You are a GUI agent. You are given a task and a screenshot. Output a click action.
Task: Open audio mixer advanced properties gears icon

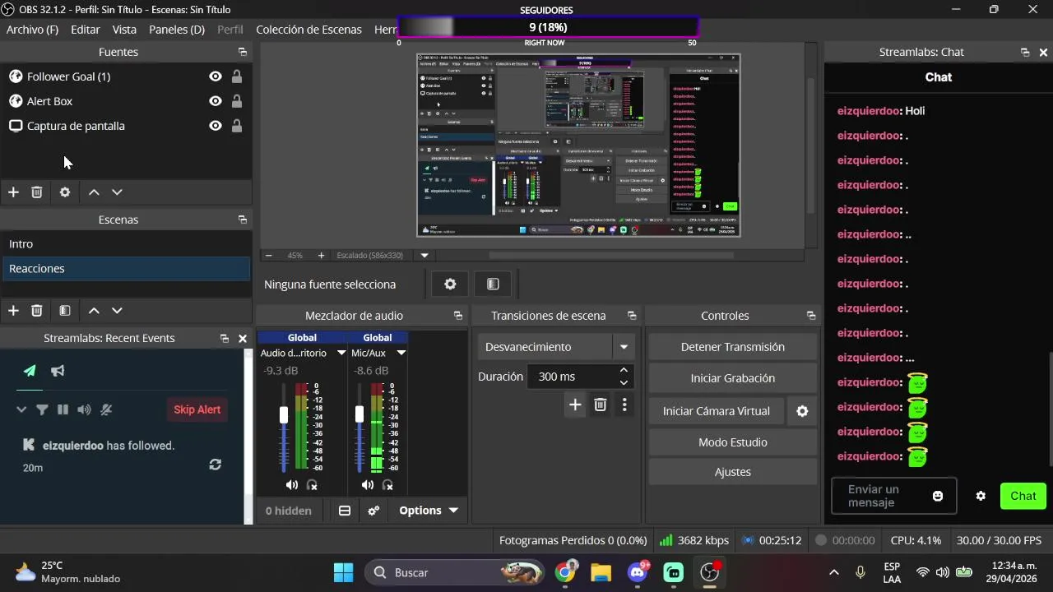coord(373,511)
